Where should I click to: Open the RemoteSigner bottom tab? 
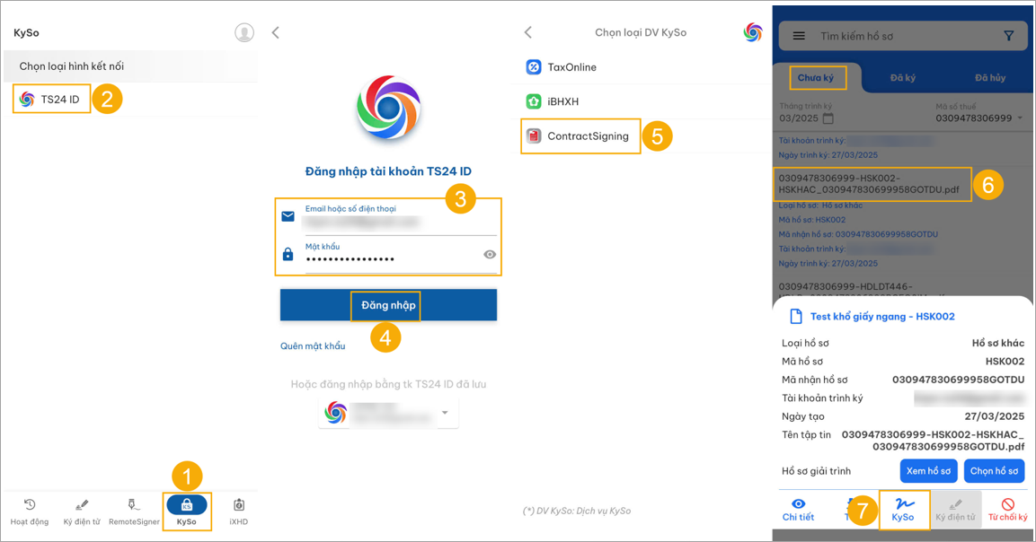point(134,512)
